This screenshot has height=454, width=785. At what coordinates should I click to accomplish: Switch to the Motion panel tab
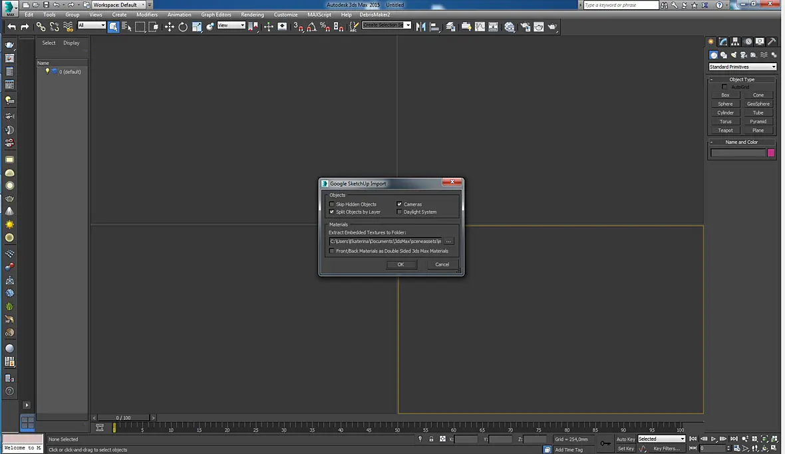click(748, 41)
